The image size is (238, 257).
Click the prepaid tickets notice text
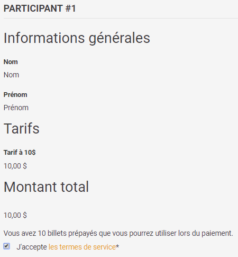[118, 233]
